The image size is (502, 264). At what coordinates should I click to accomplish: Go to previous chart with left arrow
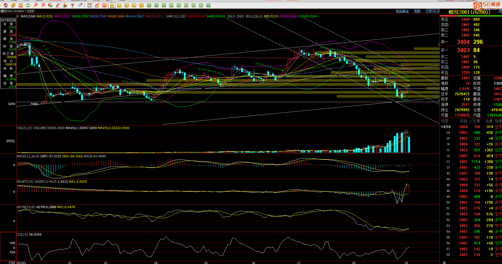point(428,11)
